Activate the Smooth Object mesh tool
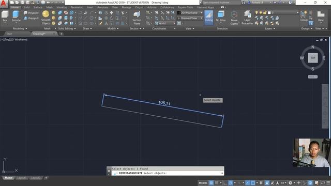Screen dimensions: 331x186 (46, 18)
